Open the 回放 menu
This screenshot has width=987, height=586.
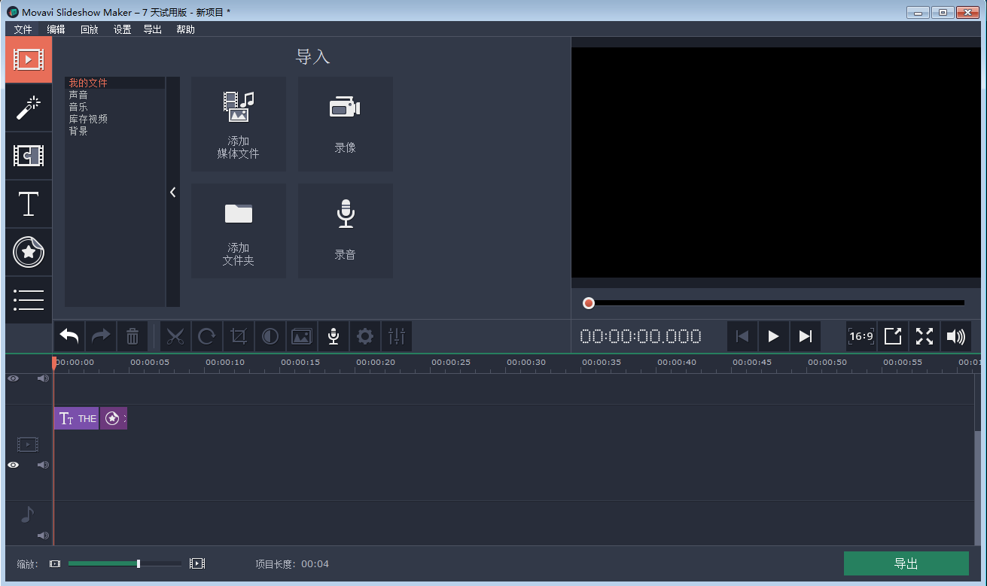[x=90, y=29]
